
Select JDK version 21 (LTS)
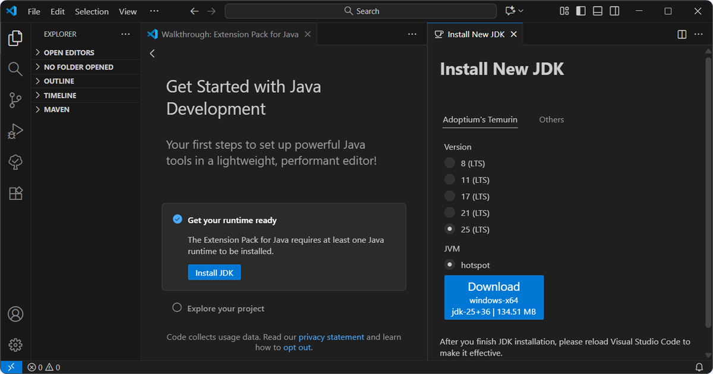point(450,213)
